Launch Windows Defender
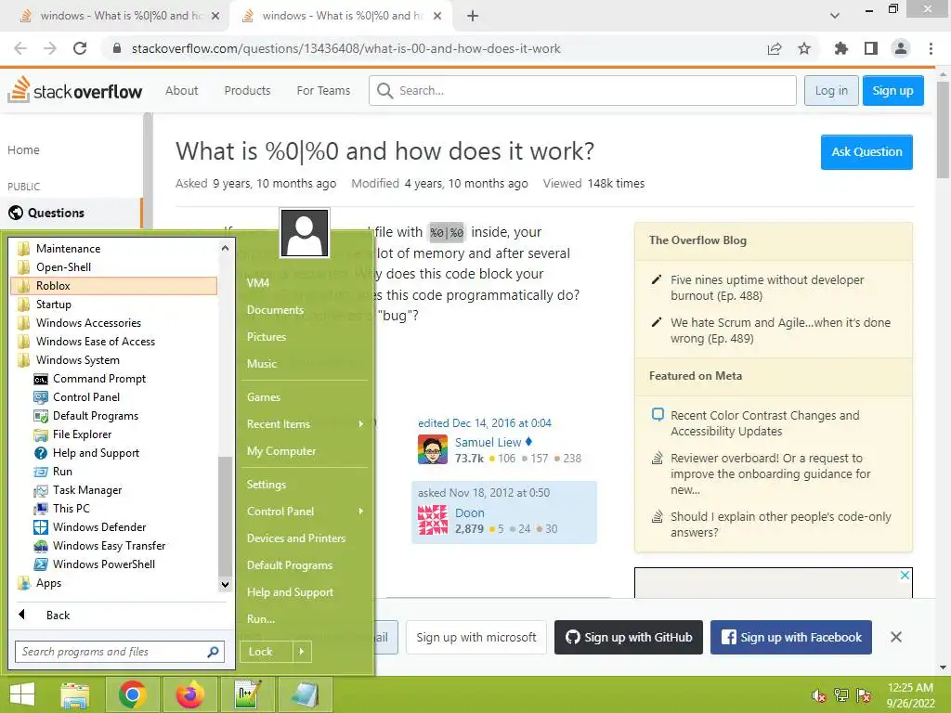 pyautogui.click(x=98, y=527)
